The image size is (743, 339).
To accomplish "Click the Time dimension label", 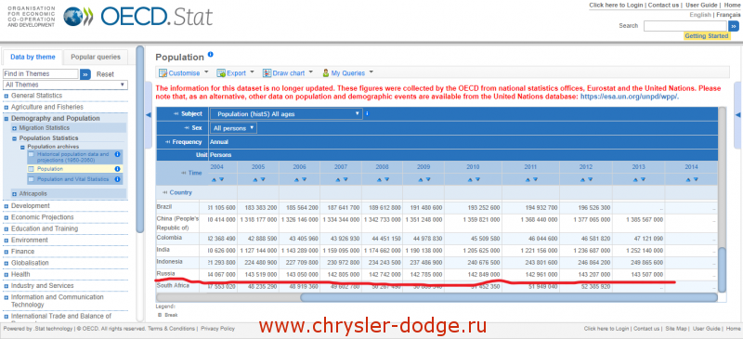I will (195, 173).
